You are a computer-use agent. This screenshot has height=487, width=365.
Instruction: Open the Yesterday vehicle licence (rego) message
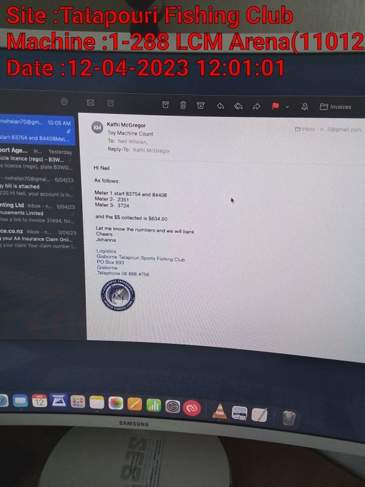click(37, 159)
